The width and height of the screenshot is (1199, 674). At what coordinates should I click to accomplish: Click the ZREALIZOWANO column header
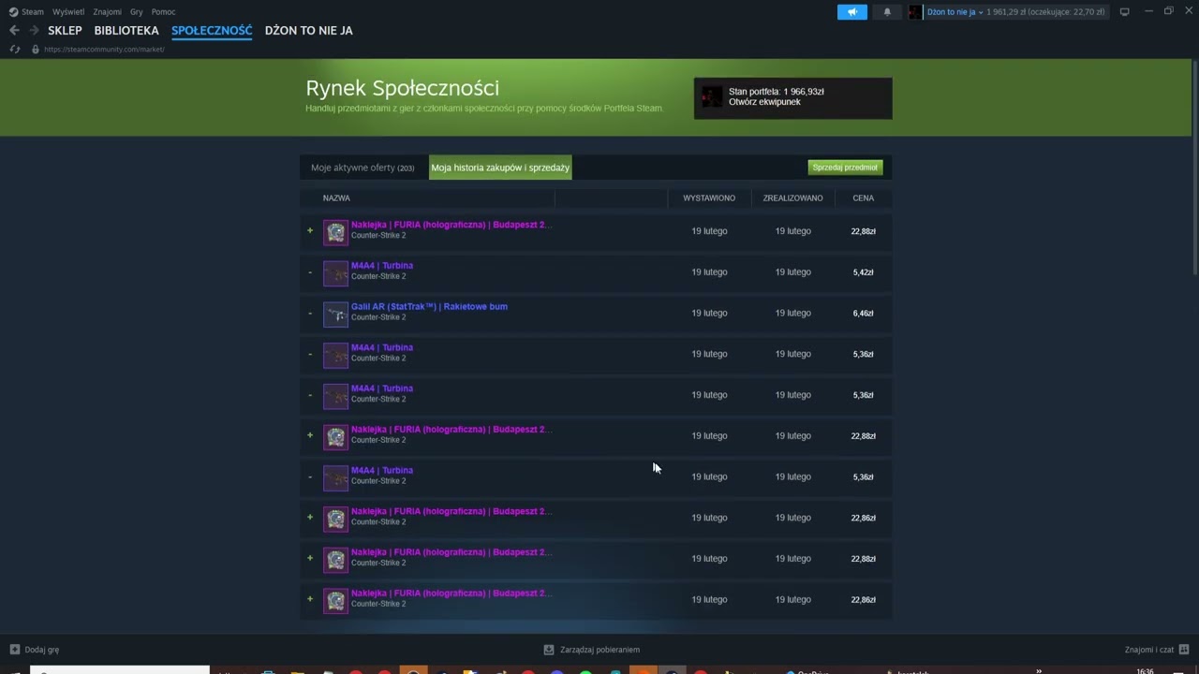(x=792, y=198)
